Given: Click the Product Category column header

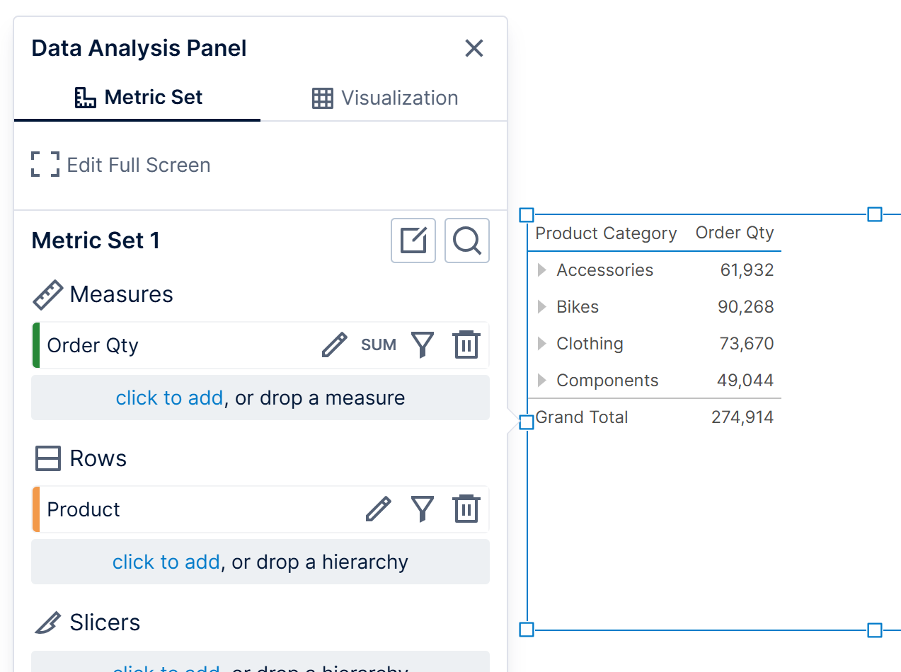Looking at the screenshot, I should coord(606,233).
